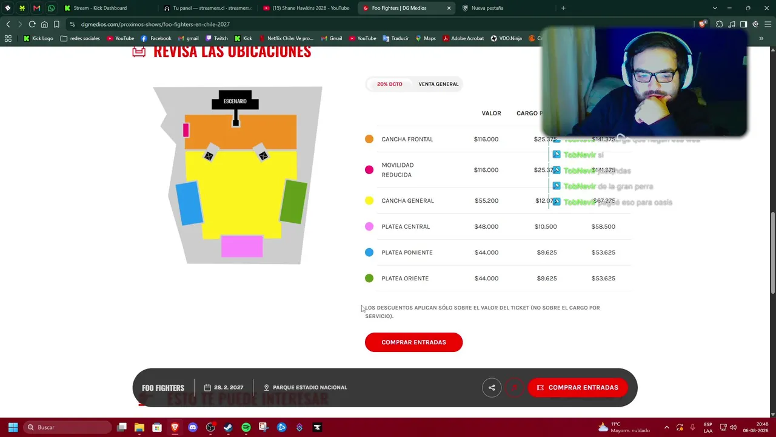This screenshot has width=776, height=437.
Task: Open the weather widget in the taskbar
Action: coord(623,427)
